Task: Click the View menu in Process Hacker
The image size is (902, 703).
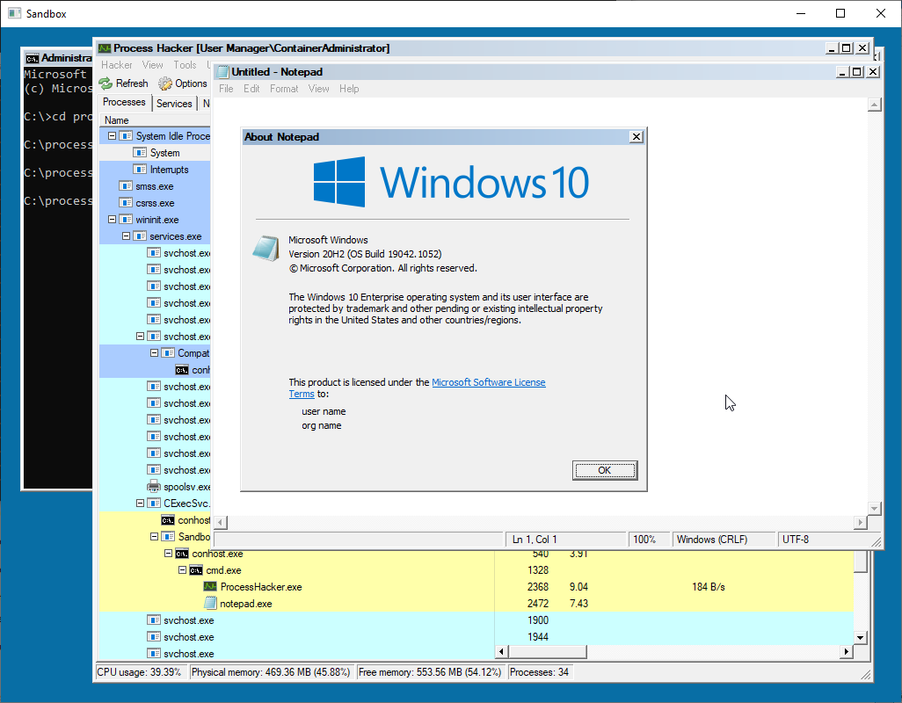Action: click(x=152, y=65)
